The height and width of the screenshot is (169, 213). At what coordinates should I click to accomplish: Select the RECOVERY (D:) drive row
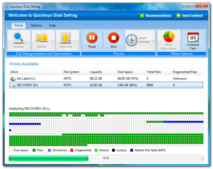pyautogui.click(x=106, y=85)
